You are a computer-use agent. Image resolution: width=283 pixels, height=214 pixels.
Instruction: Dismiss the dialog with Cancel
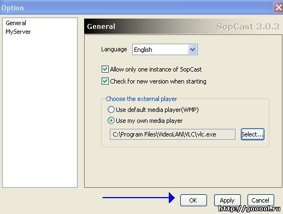(x=261, y=200)
